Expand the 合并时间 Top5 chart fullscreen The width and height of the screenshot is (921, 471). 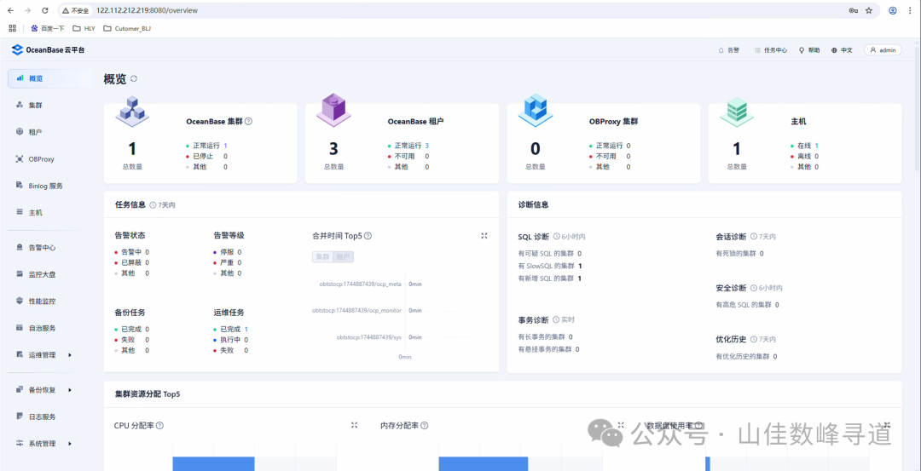pyautogui.click(x=484, y=236)
